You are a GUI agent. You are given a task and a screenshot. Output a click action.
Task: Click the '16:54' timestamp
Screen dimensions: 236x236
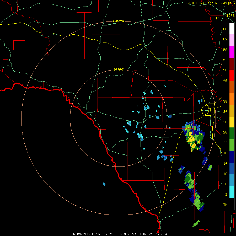pos(162,234)
